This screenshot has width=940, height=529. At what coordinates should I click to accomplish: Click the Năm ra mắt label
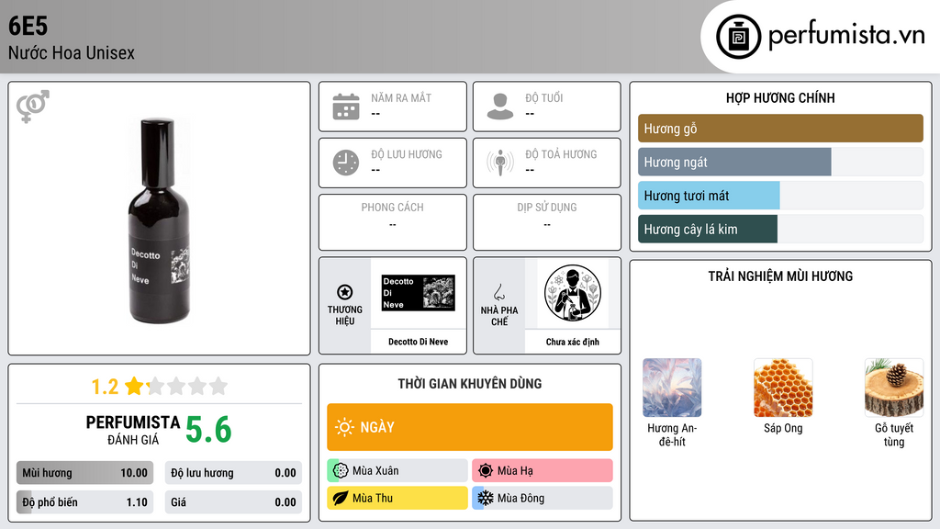coord(401,97)
